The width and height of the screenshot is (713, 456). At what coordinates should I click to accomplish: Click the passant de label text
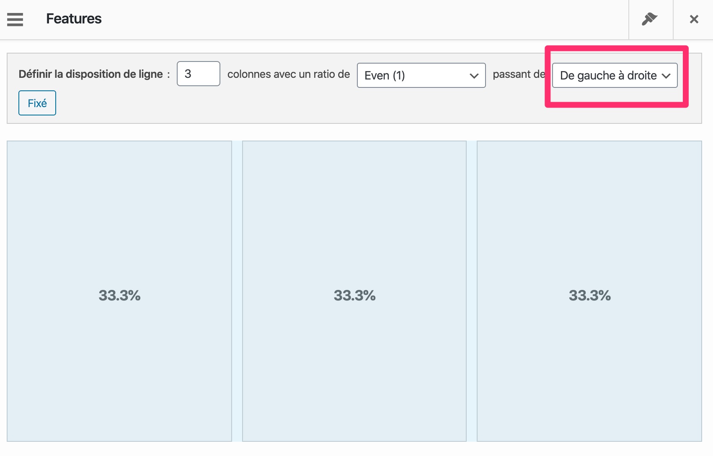519,74
